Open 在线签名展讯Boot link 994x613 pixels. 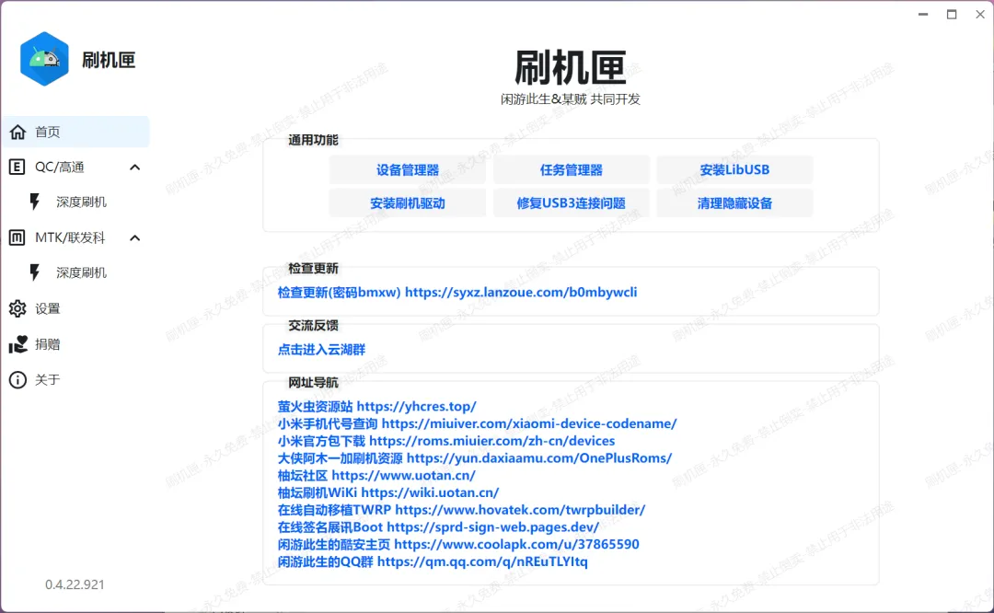pyautogui.click(x=437, y=526)
